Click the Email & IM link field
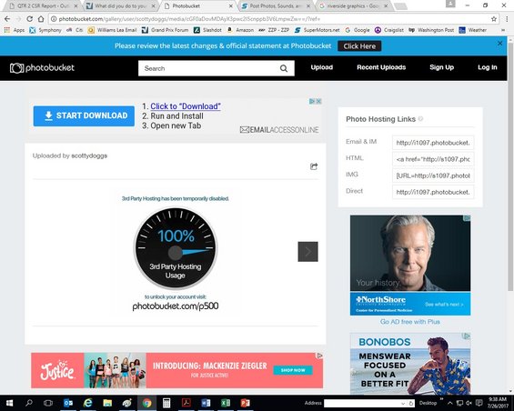The image size is (514, 411). point(433,143)
